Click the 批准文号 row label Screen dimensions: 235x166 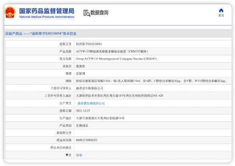click(x=65, y=44)
